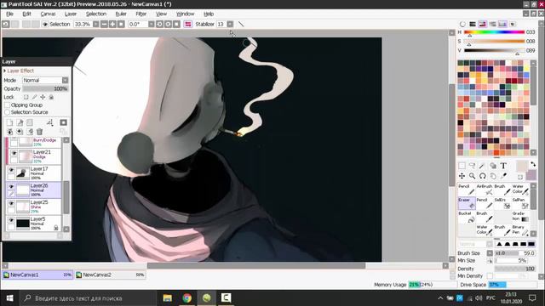
Task: Select the Binary Pen tool
Action: (x=520, y=230)
